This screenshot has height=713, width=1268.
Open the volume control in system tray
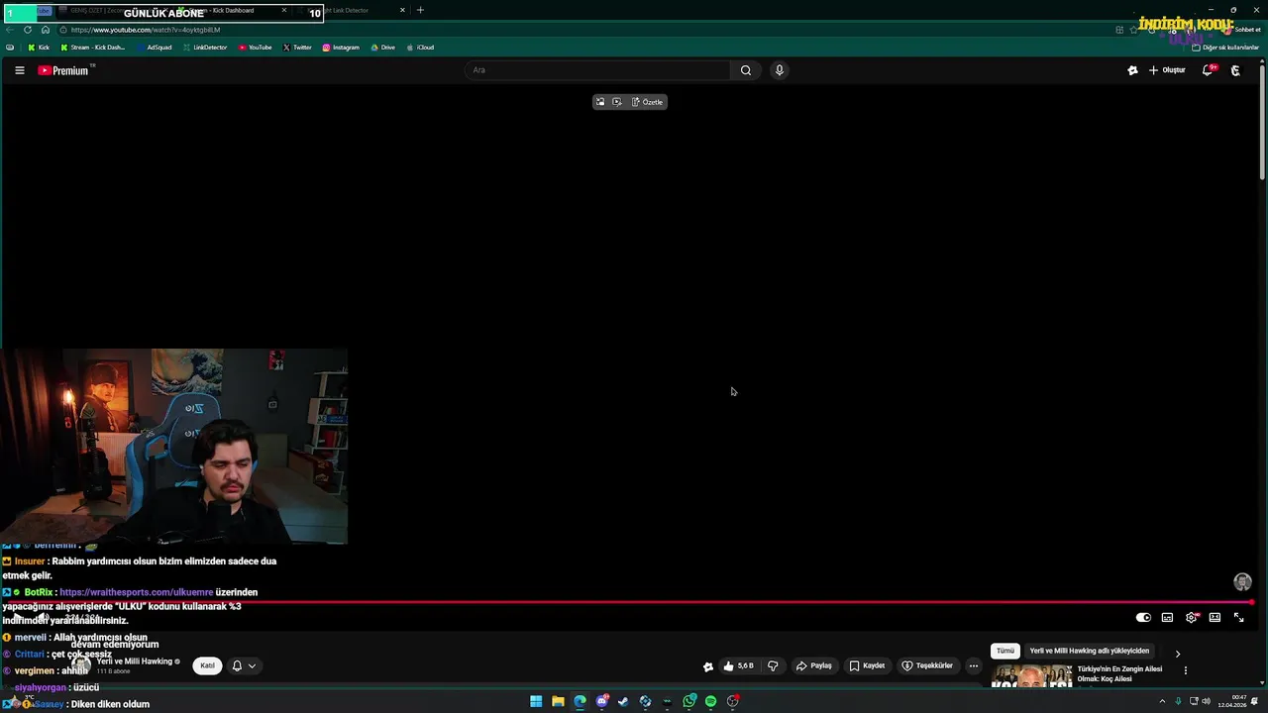pos(1206,701)
